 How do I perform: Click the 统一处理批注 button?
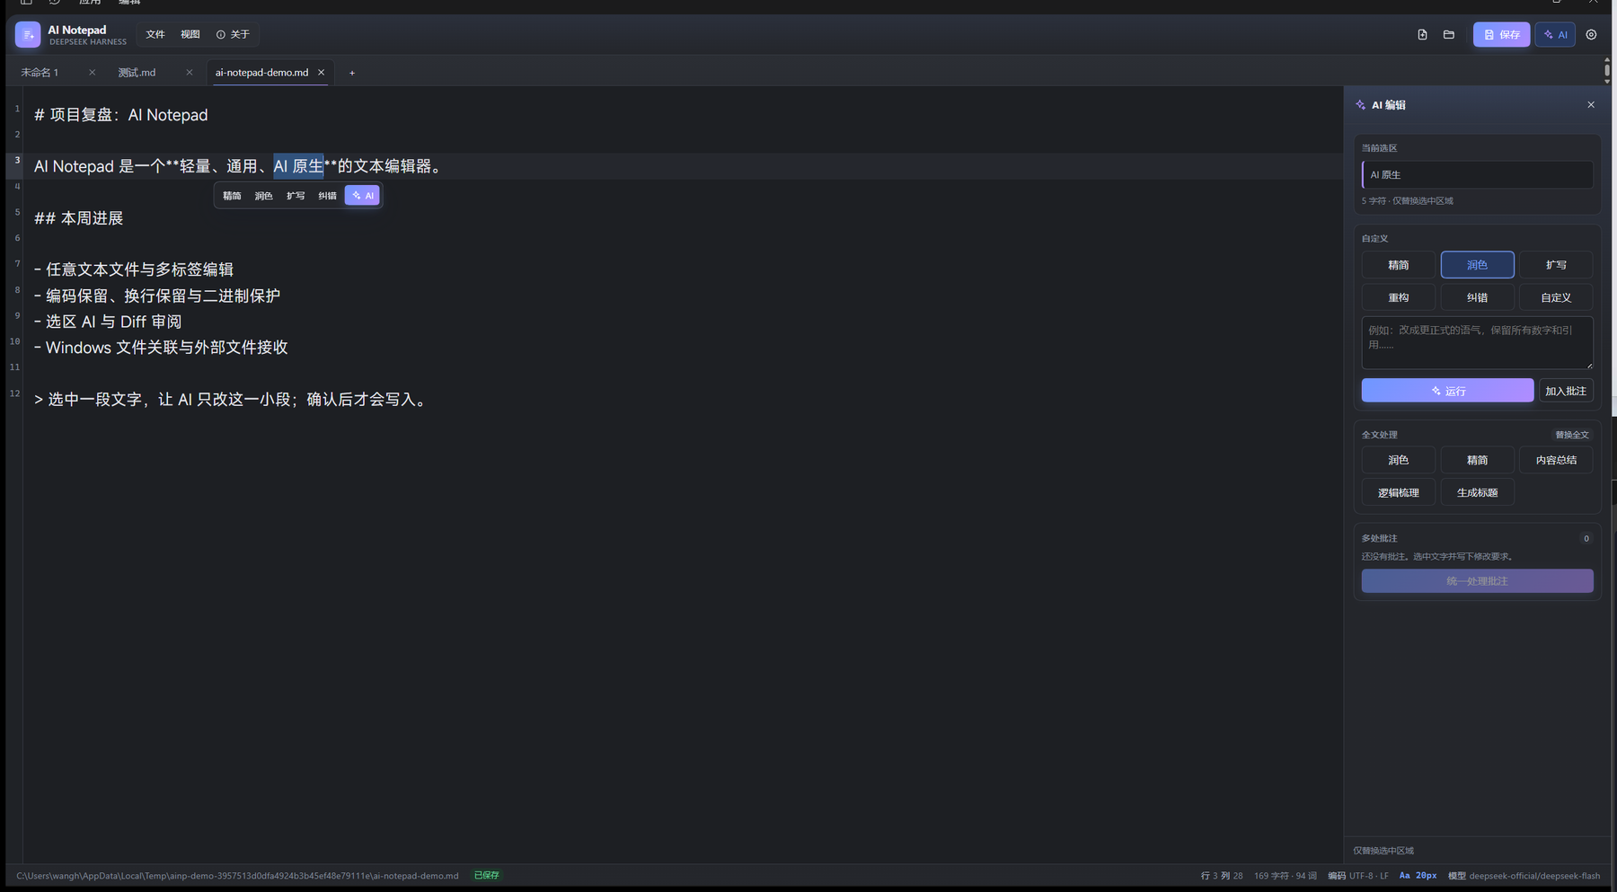[1477, 581]
